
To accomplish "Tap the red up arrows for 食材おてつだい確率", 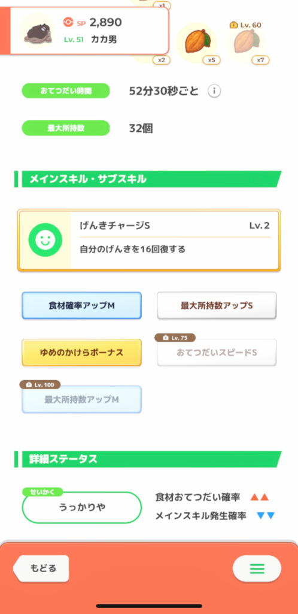I will pos(260,497).
